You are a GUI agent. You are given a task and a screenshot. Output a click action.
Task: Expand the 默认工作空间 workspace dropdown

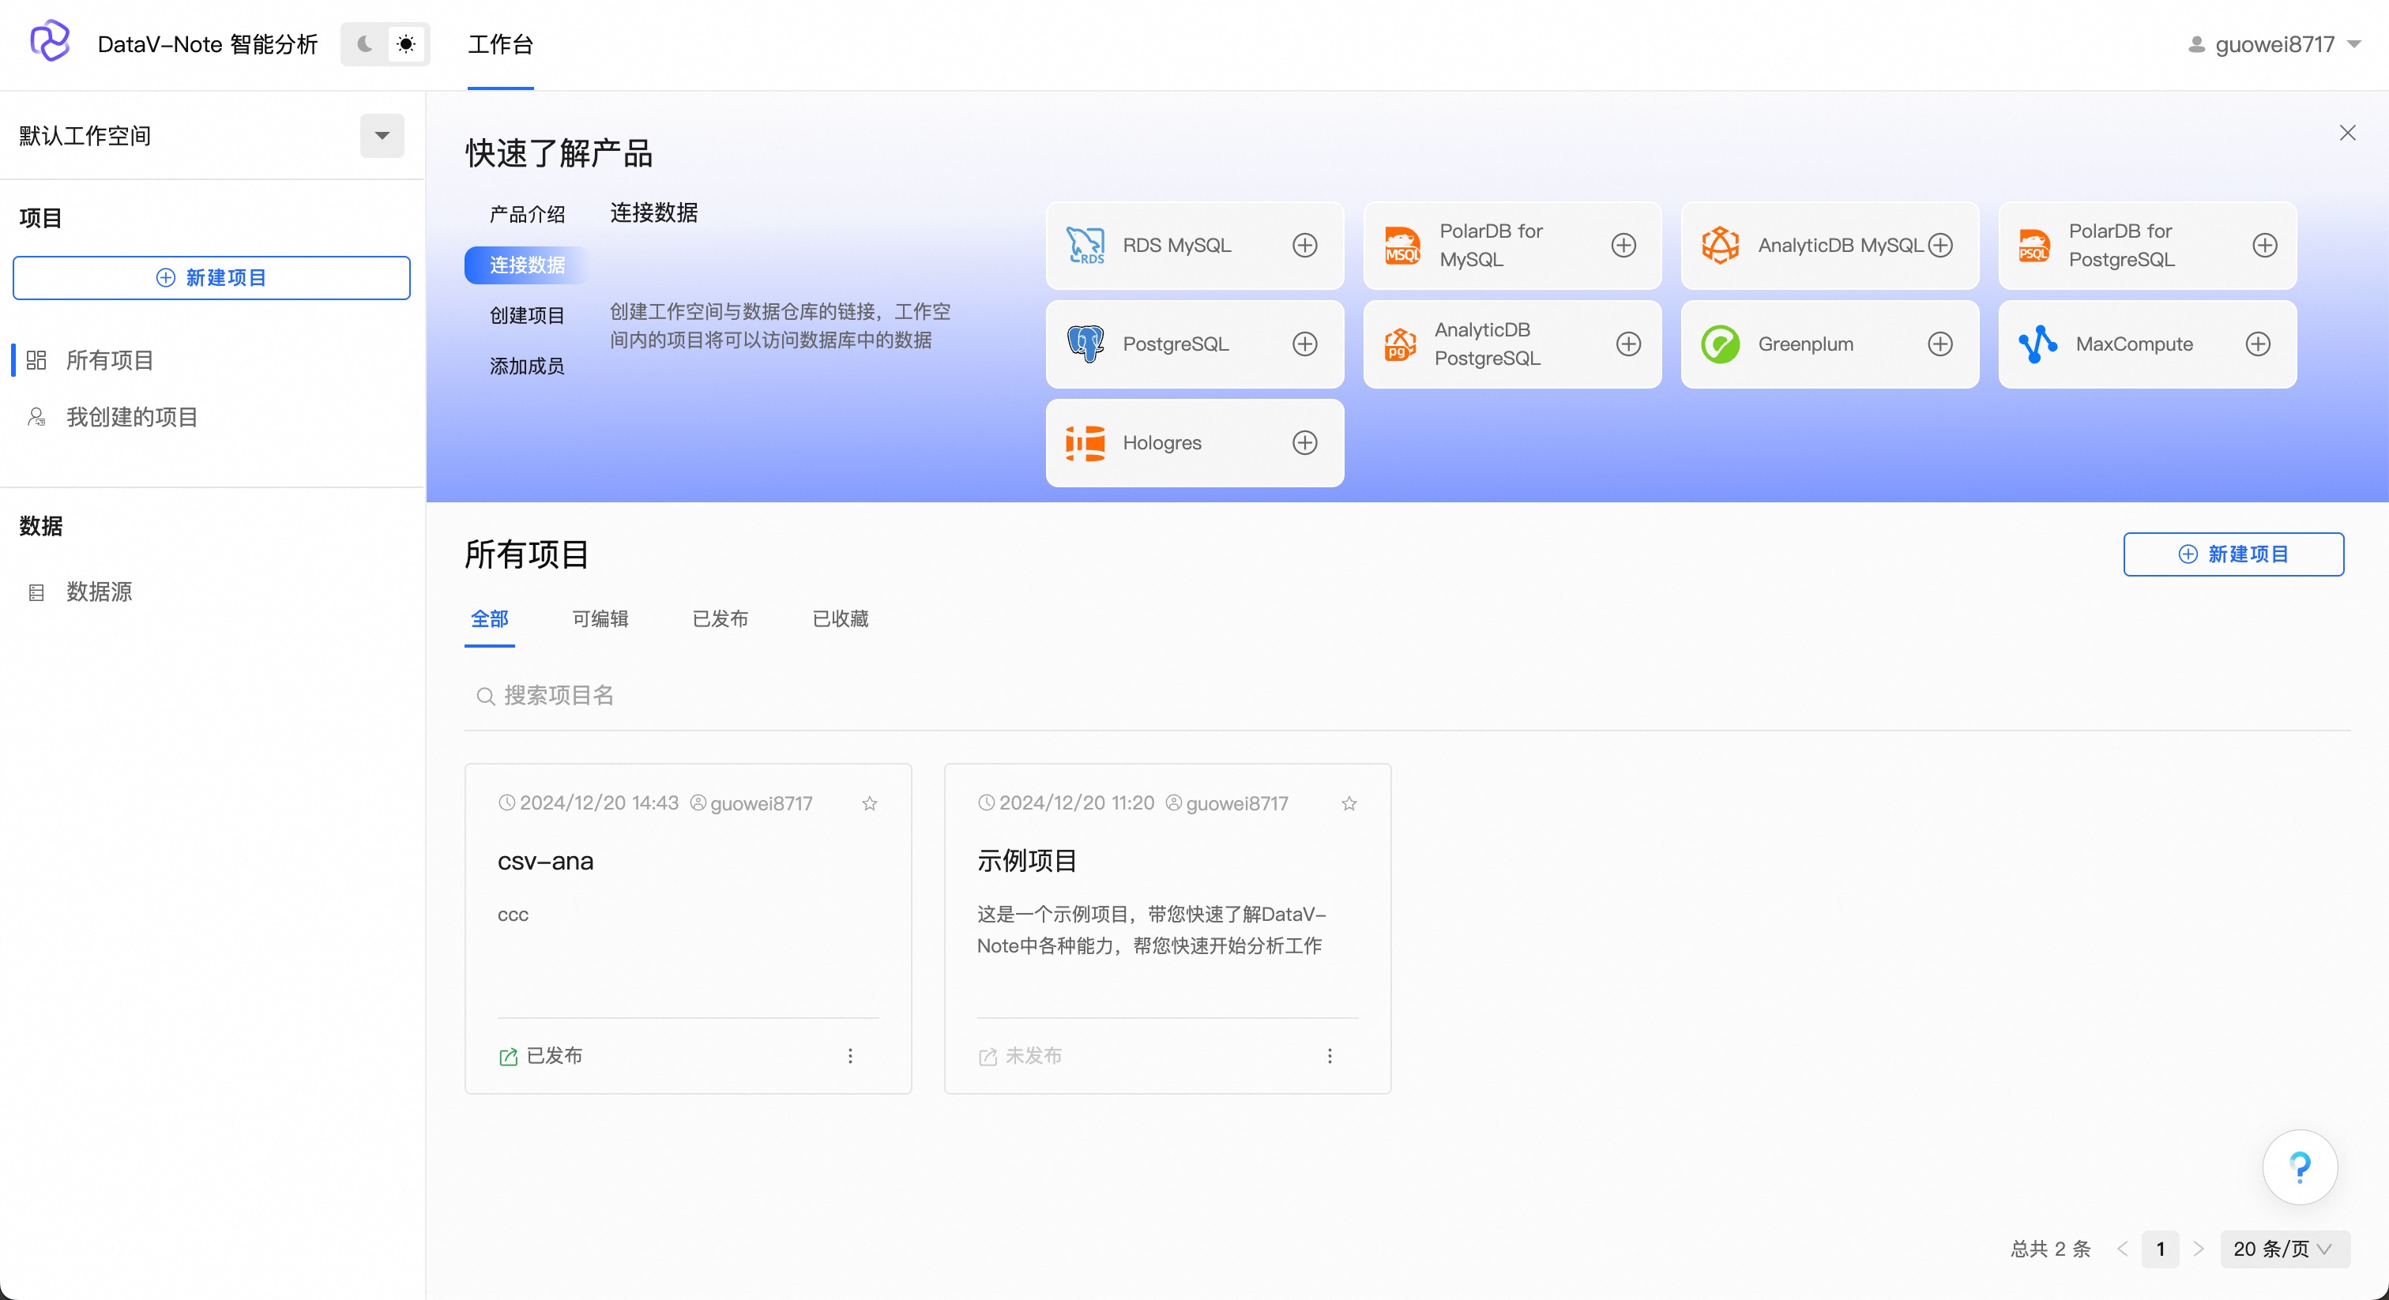[x=381, y=135]
